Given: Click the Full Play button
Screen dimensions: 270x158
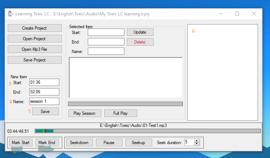Looking at the screenshot, I should [x=120, y=113].
